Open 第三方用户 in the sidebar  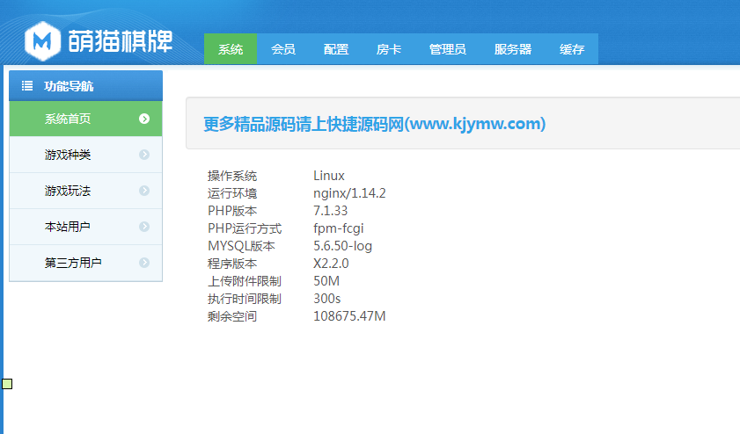click(x=73, y=263)
